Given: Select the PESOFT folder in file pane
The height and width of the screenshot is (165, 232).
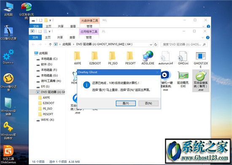Looking at the screenshot, I should tap(130, 58).
